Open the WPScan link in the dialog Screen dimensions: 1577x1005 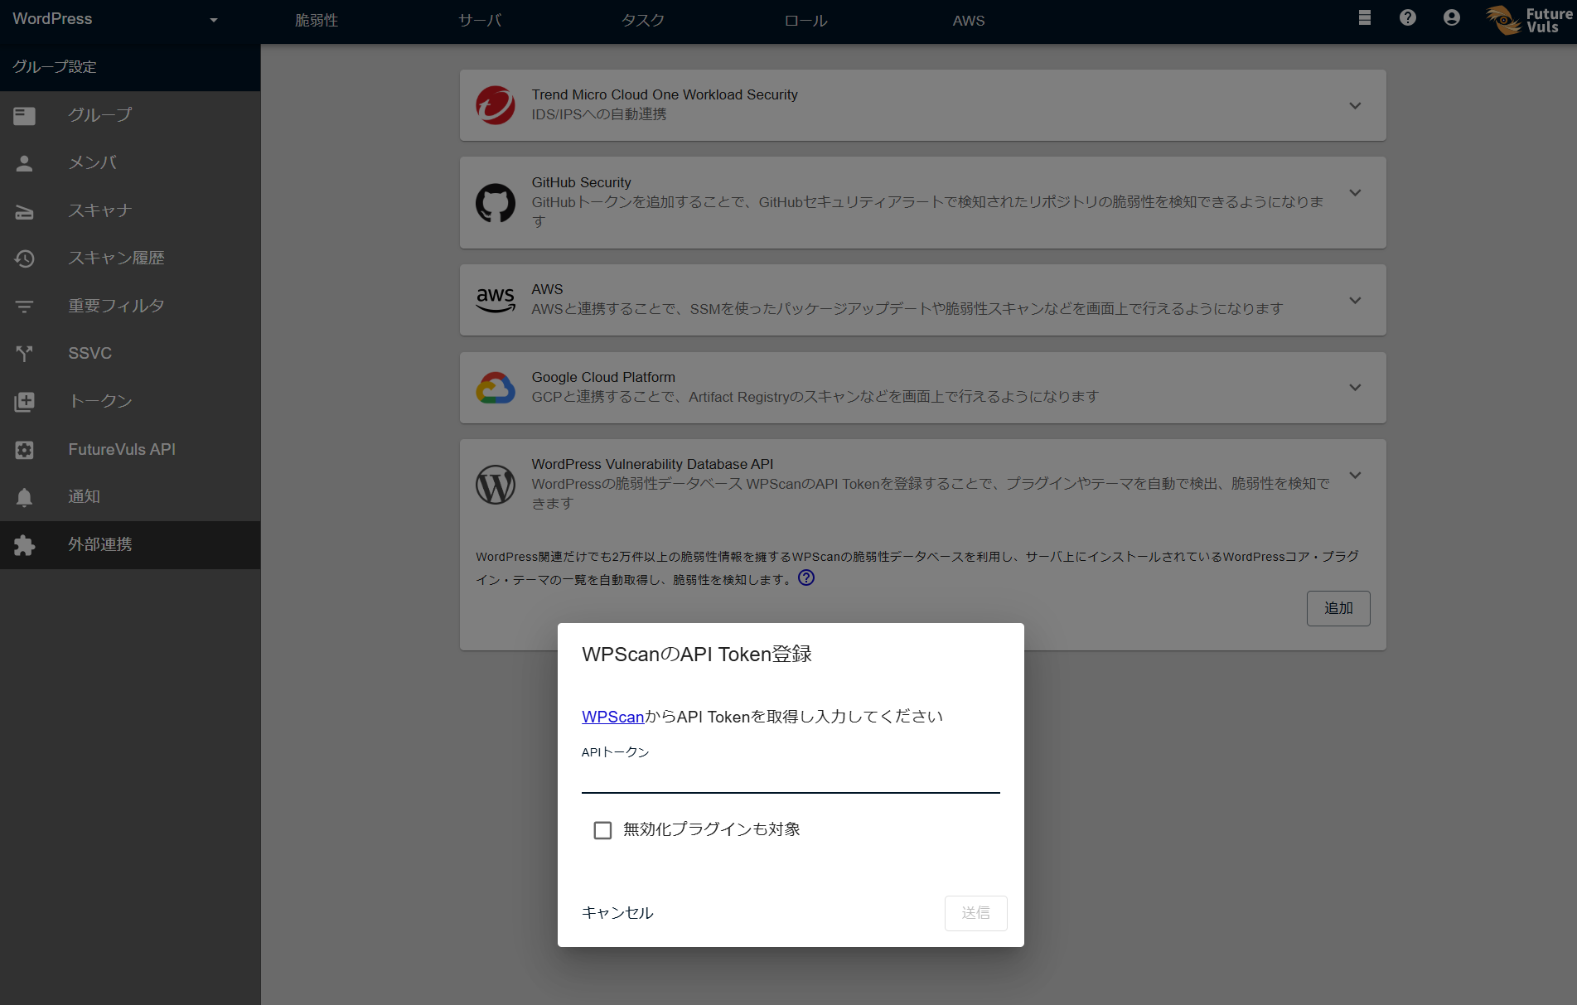click(x=612, y=716)
